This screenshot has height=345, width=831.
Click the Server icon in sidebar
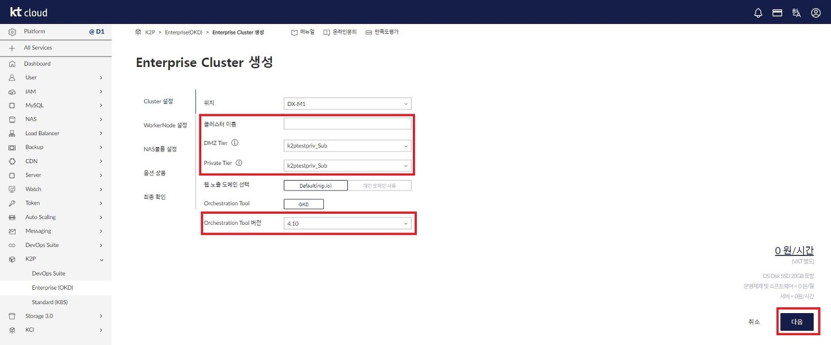tap(12, 175)
